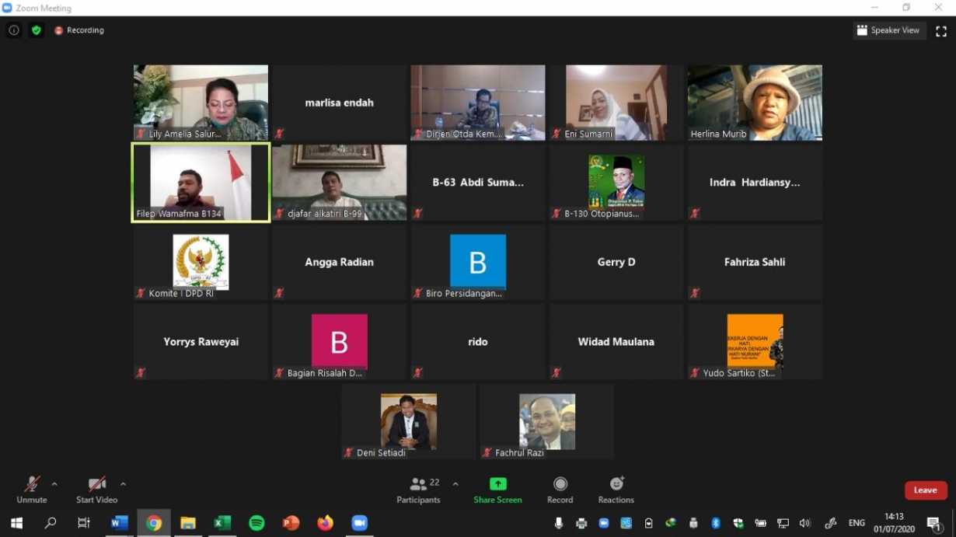Click the meeting information icon
The width and height of the screenshot is (956, 537).
tap(14, 30)
